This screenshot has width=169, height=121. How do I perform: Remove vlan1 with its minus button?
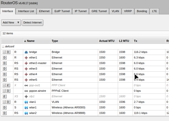[x=4, y=102]
